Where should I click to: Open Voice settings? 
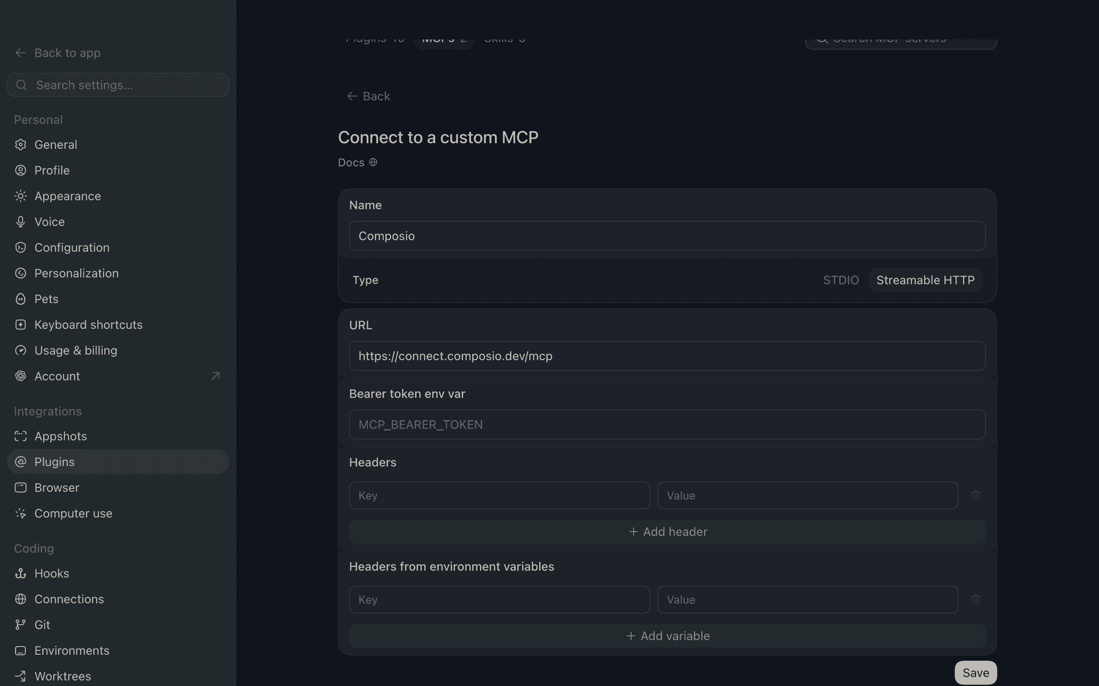118,222
